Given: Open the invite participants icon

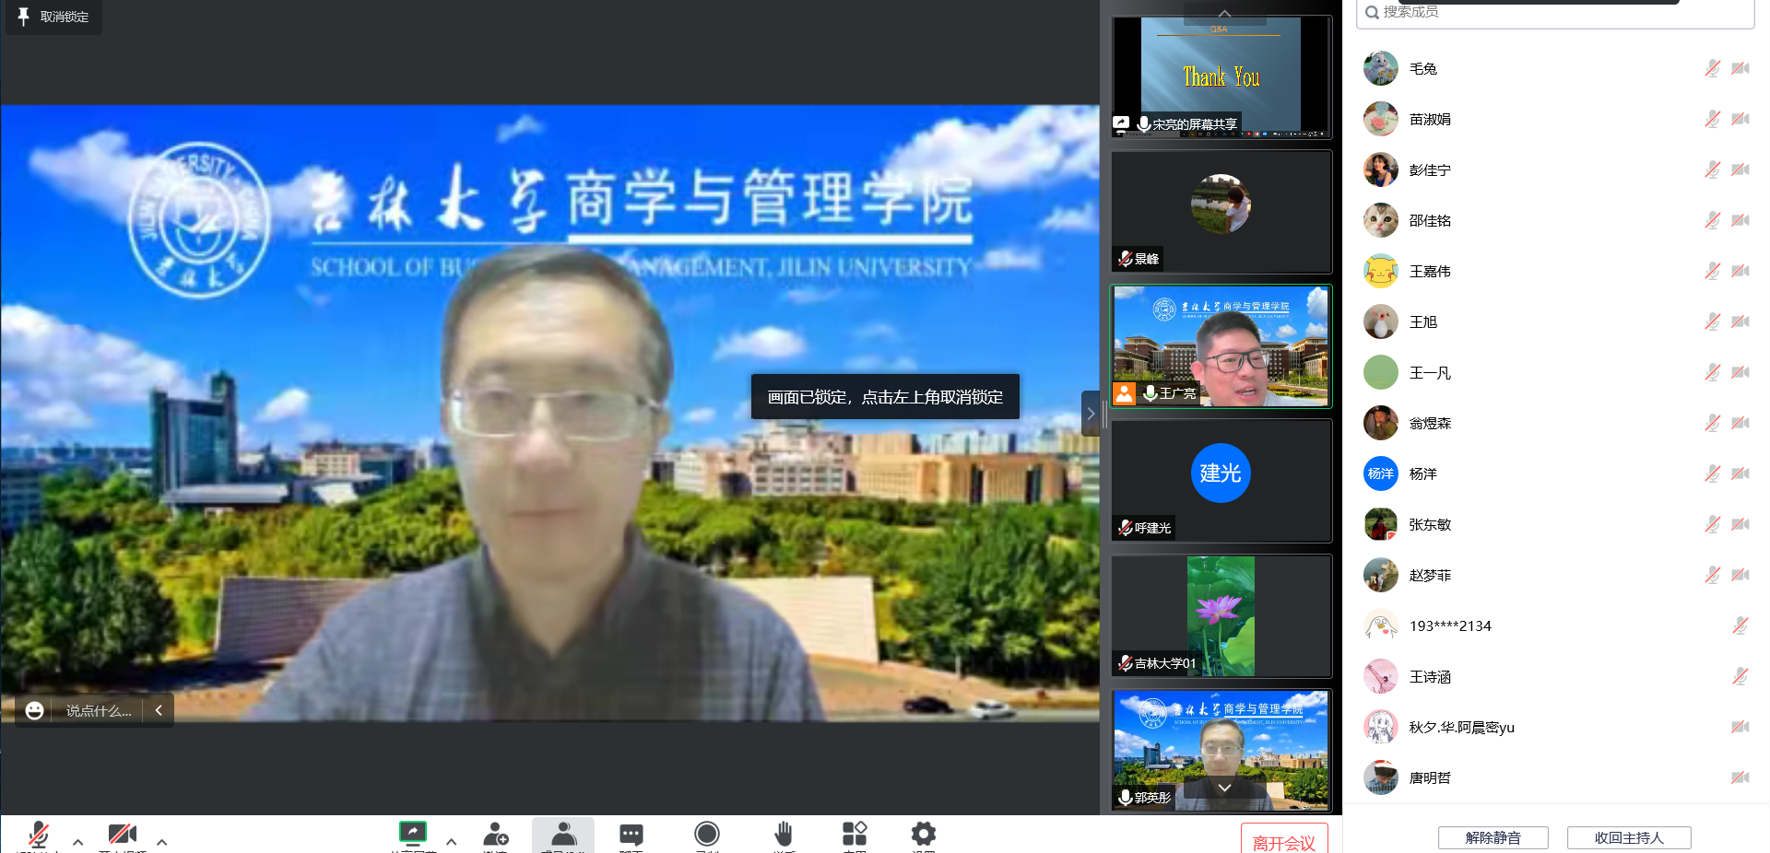Looking at the screenshot, I should click(495, 834).
